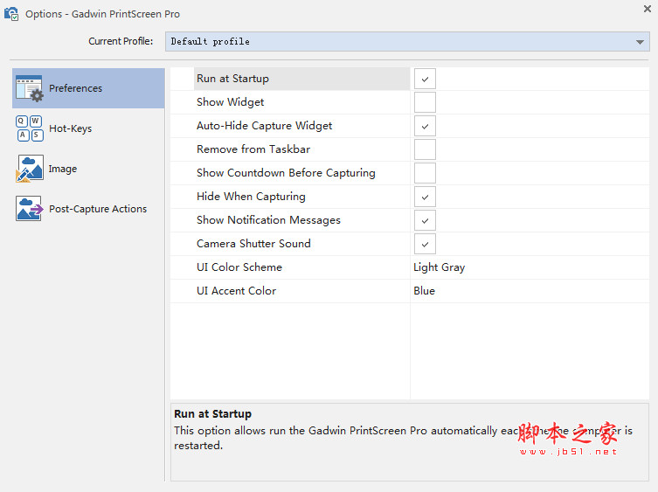Image resolution: width=658 pixels, height=492 pixels.
Task: Open the UI Color Scheme Light Gray value
Action: click(x=439, y=267)
